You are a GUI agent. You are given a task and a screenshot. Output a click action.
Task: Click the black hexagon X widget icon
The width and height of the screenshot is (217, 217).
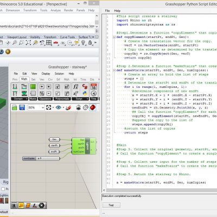pyautogui.click(x=42, y=206)
